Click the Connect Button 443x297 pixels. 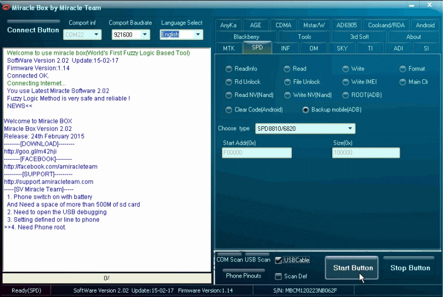pyautogui.click(x=33, y=30)
